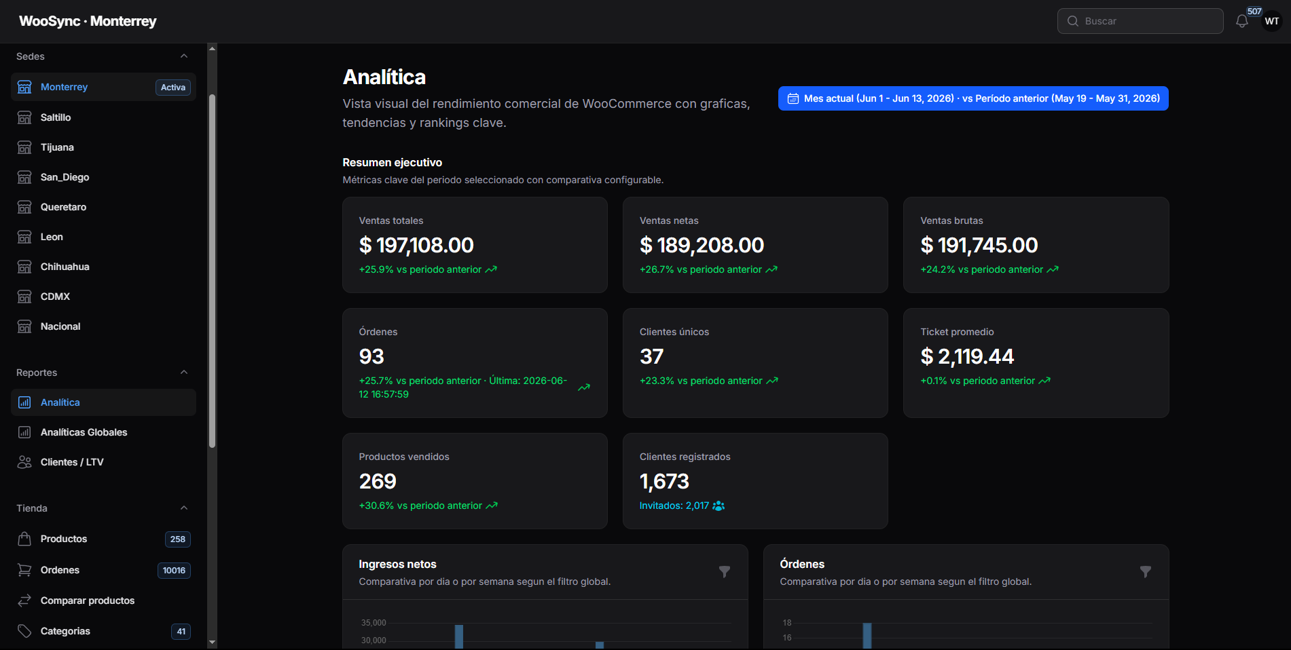Screen dimensions: 1291x650
Task: Switch to the Saltillo sede
Action: (103, 117)
